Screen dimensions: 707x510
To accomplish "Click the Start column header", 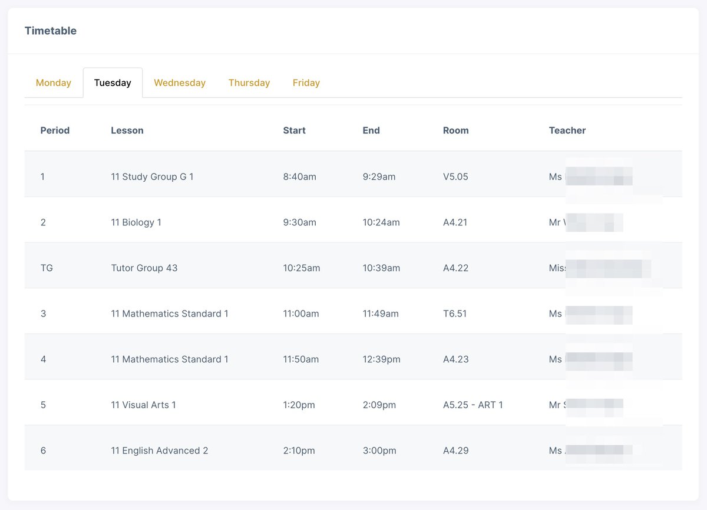I will click(x=294, y=130).
